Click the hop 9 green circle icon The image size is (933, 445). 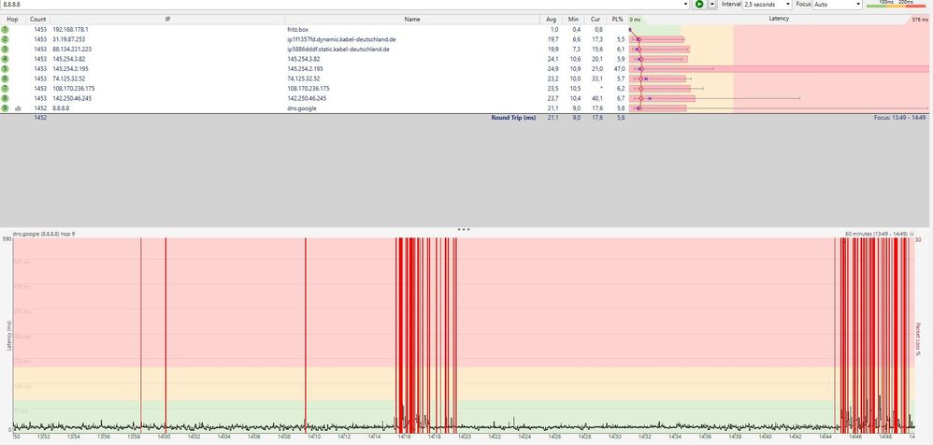[x=6, y=108]
